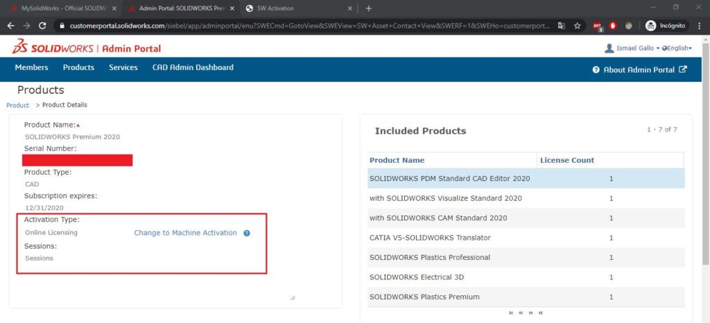Click the SOLIDWORKS Admin Portal logo
Image resolution: width=710 pixels, height=323 pixels.
(87, 47)
